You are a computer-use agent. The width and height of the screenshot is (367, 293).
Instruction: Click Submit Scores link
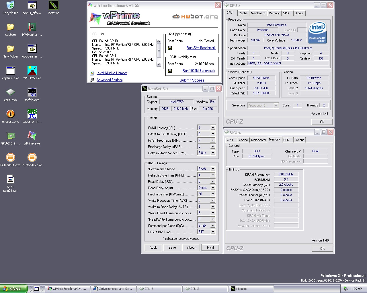(x=192, y=80)
